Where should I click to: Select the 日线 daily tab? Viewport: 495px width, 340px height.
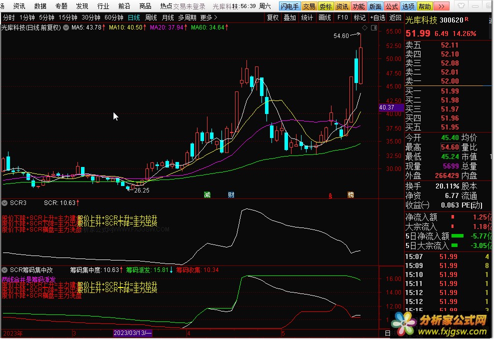(x=134, y=17)
